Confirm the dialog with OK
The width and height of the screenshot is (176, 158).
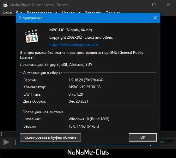click(x=143, y=137)
